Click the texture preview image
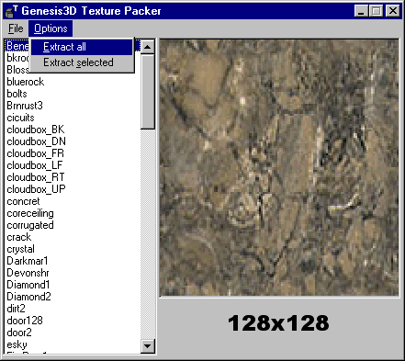Screen dimensions: 405x361 279,167
